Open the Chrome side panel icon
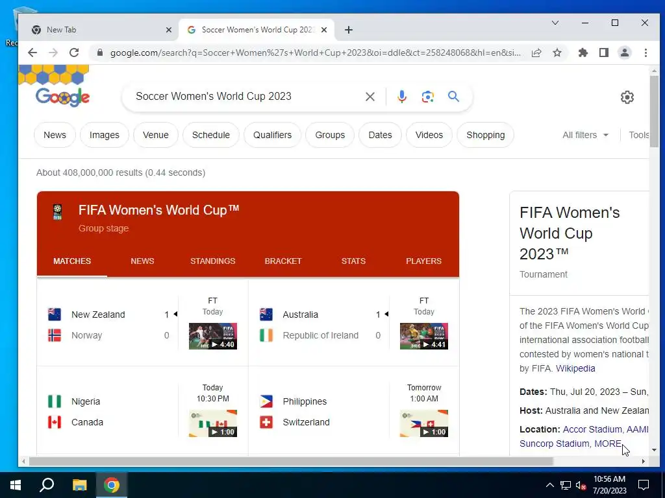Image resolution: width=665 pixels, height=498 pixels. coord(604,53)
